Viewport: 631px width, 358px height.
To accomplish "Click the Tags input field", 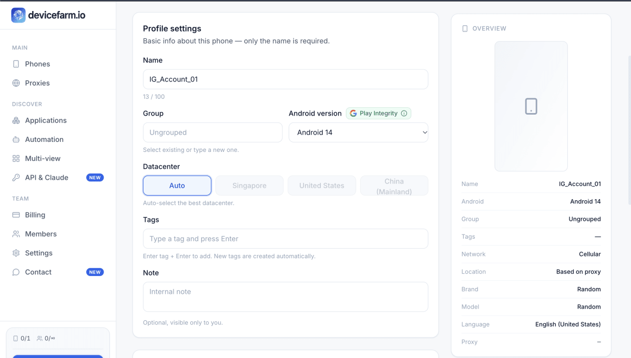I will pyautogui.click(x=286, y=239).
